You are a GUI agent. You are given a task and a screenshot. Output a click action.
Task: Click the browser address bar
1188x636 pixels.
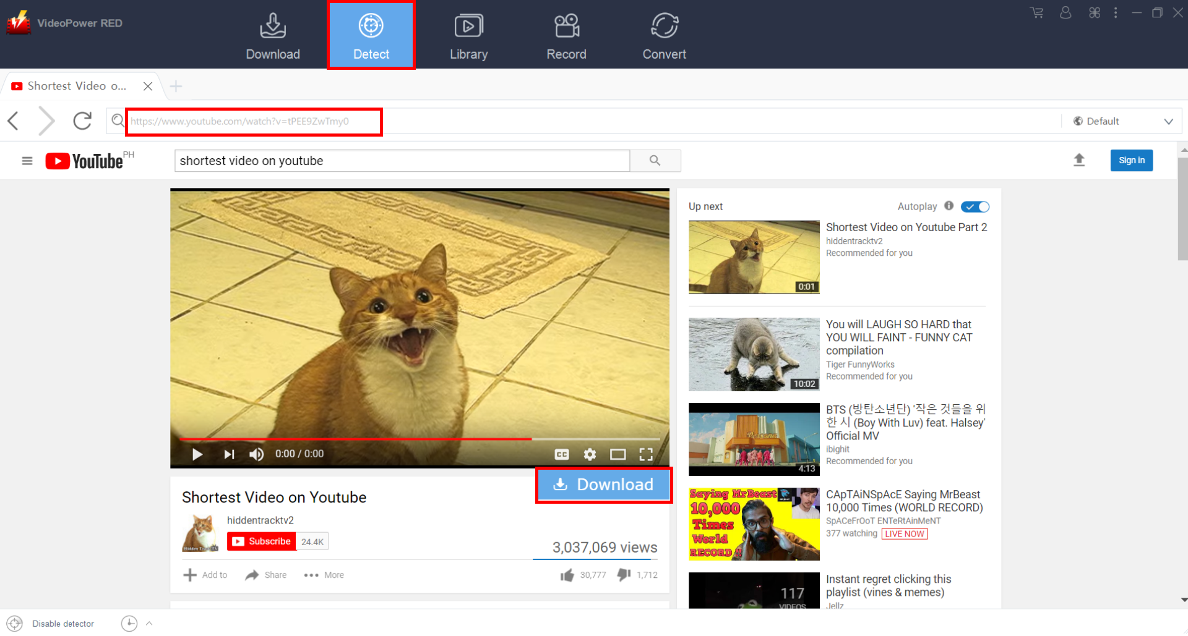254,121
